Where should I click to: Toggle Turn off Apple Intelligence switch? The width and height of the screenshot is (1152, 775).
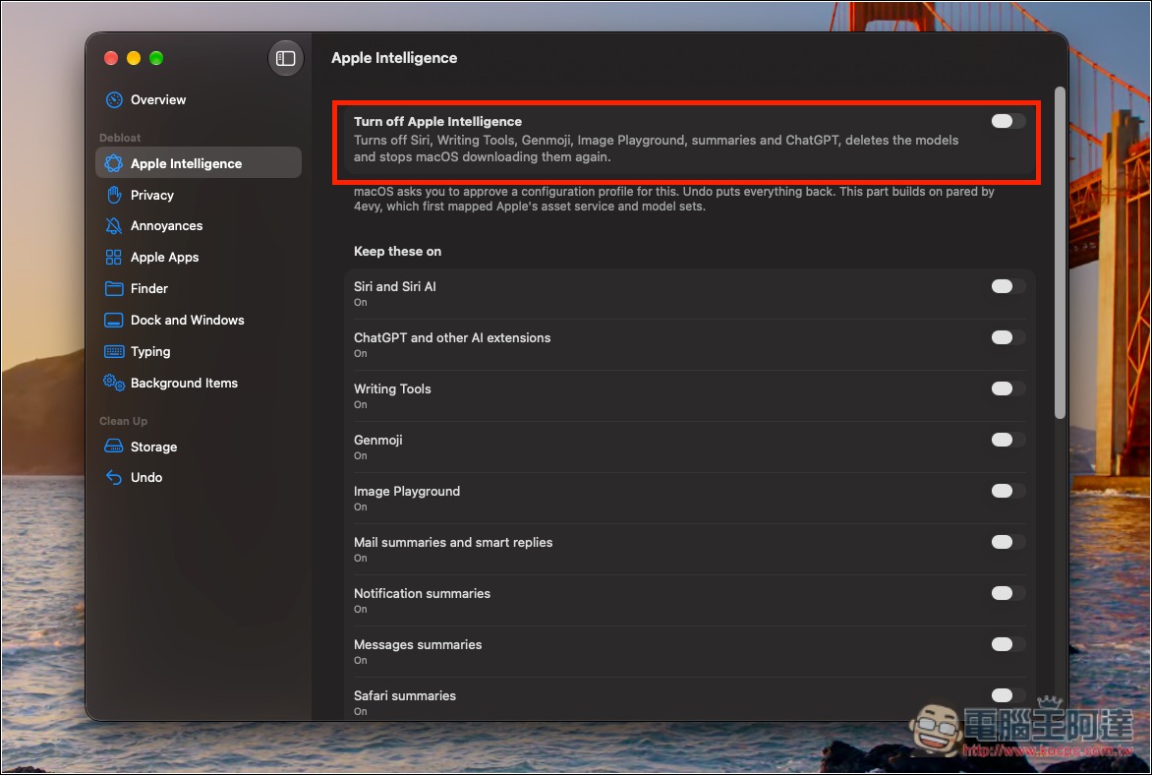1008,121
